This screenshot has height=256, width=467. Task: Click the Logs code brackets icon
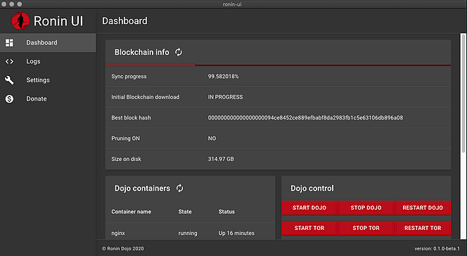pyautogui.click(x=9, y=61)
